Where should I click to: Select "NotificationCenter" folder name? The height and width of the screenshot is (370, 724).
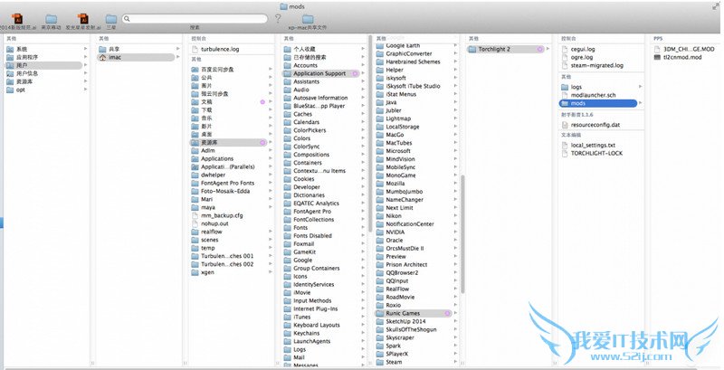[x=410, y=223]
